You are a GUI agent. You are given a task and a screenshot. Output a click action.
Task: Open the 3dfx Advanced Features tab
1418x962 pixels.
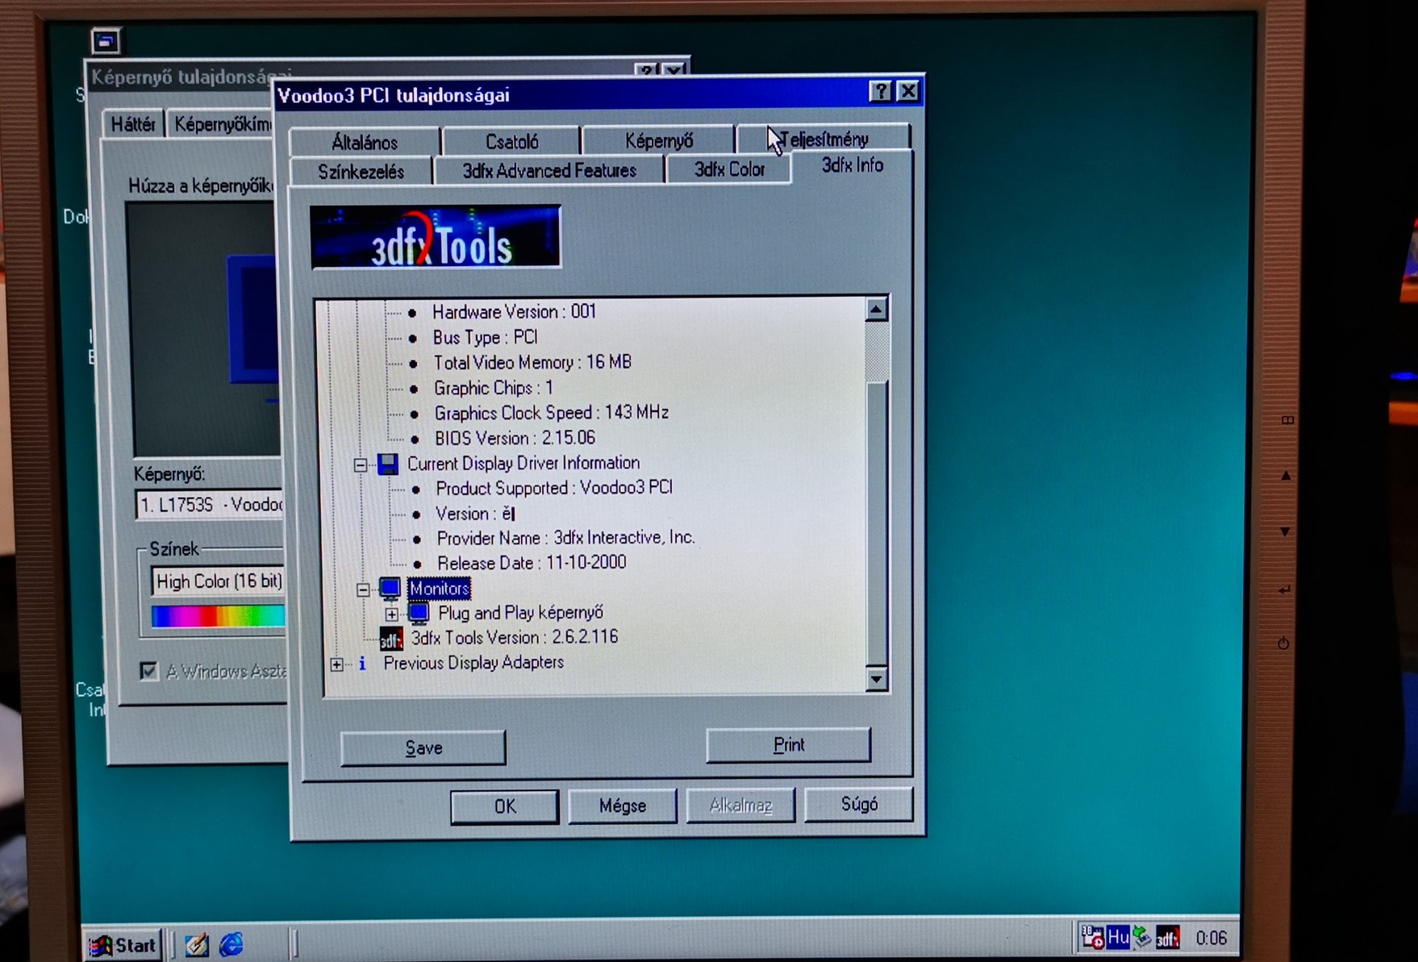pos(549,170)
